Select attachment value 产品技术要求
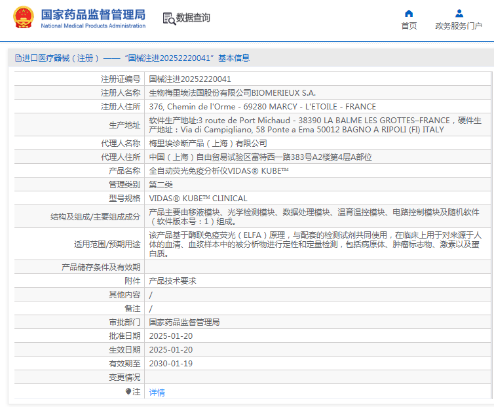The image size is (494, 407). point(172,281)
